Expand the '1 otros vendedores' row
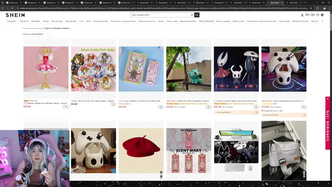Screen dimensions: 332x187 [236, 112]
